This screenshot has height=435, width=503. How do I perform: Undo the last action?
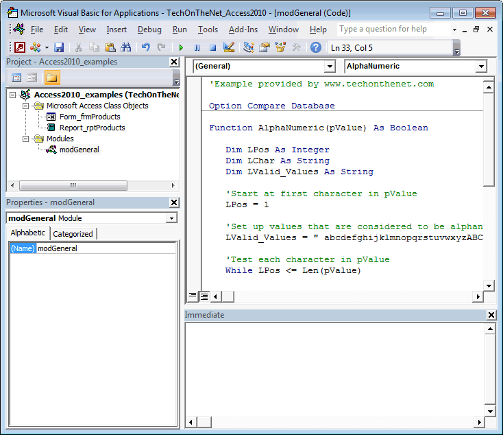tap(146, 47)
